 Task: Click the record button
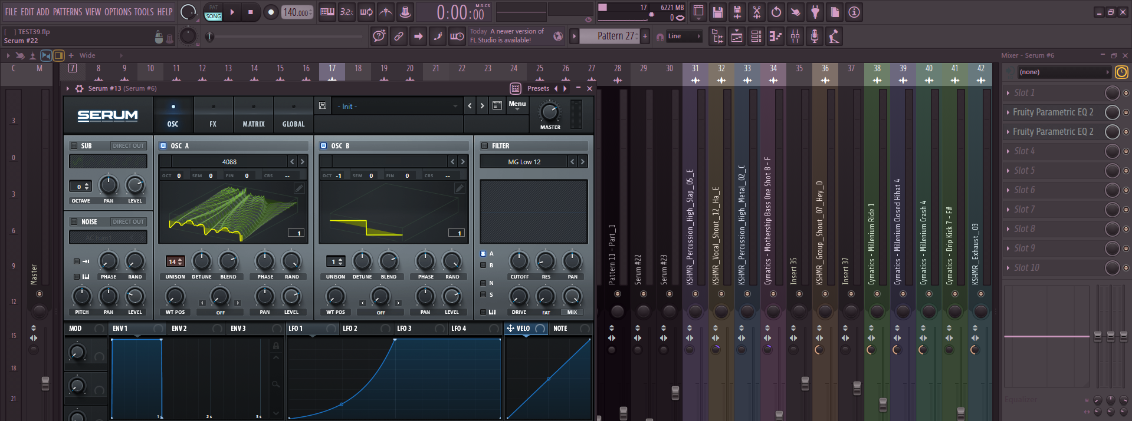(271, 12)
